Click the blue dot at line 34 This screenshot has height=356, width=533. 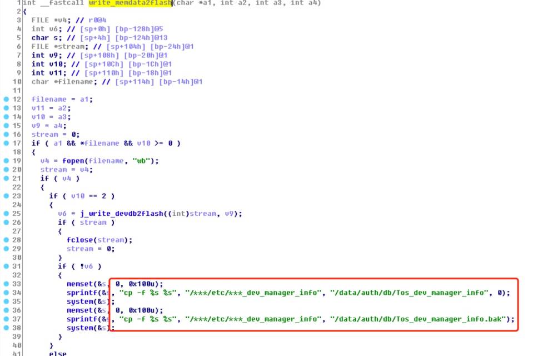6,293
